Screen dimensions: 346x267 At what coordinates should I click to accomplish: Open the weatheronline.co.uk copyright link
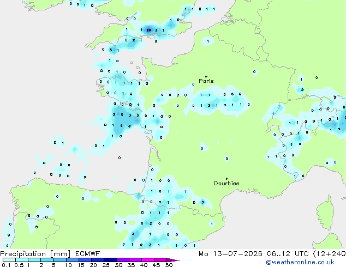[x=300, y=262]
